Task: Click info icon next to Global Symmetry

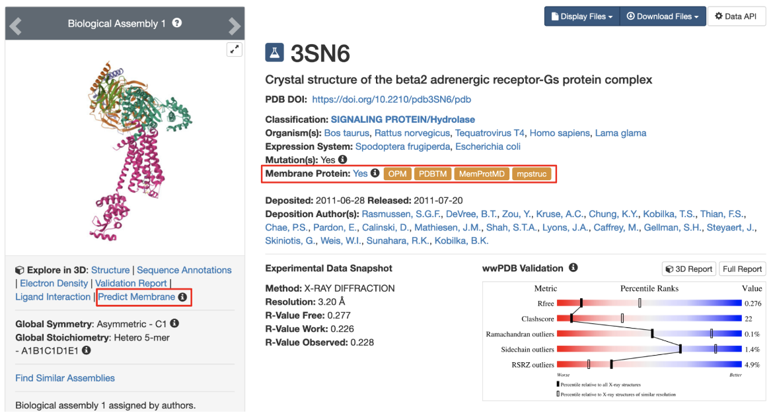Action: (174, 324)
